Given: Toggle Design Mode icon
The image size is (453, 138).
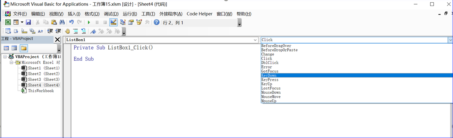Looking at the screenshot, I should 113,22.
